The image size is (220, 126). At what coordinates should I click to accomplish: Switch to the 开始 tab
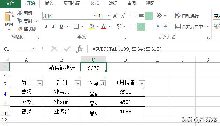(30, 3)
